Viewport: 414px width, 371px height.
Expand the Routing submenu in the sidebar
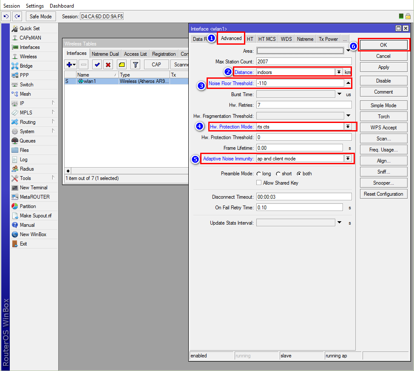click(x=53, y=122)
